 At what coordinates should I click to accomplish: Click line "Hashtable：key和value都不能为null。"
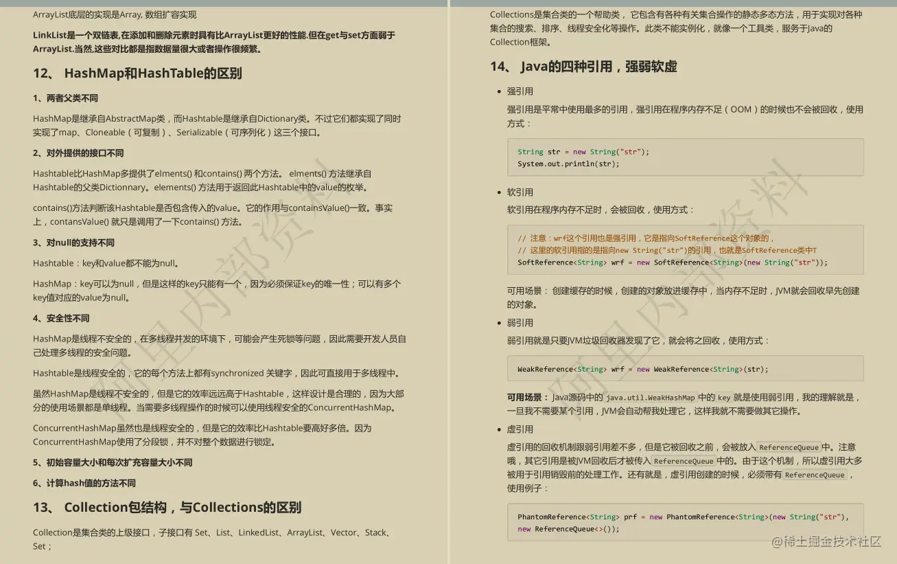pyautogui.click(x=107, y=263)
